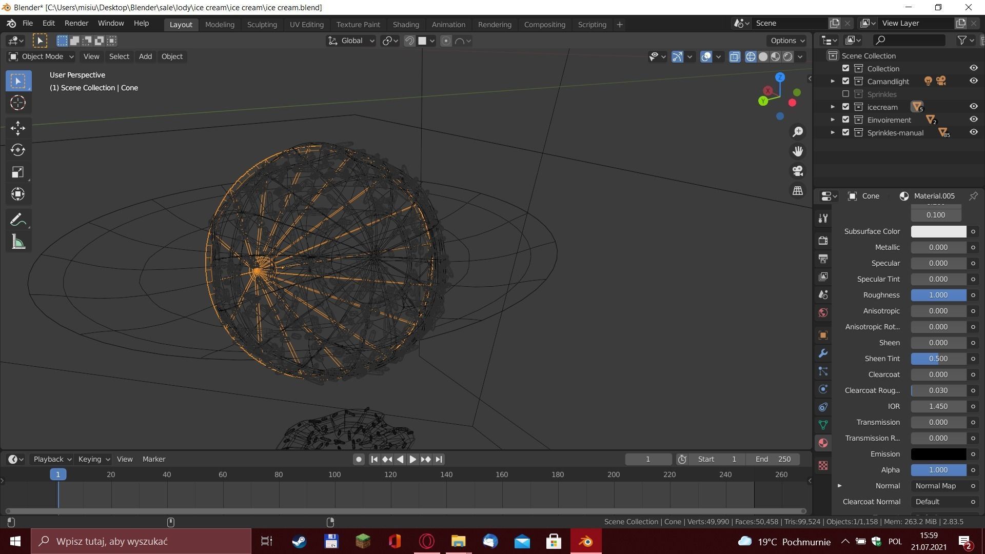Uncheck the icecream collection checkbox
The image size is (985, 554).
pos(845,107)
